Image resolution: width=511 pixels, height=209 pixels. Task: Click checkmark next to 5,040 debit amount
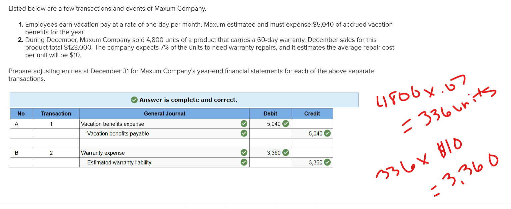286,124
